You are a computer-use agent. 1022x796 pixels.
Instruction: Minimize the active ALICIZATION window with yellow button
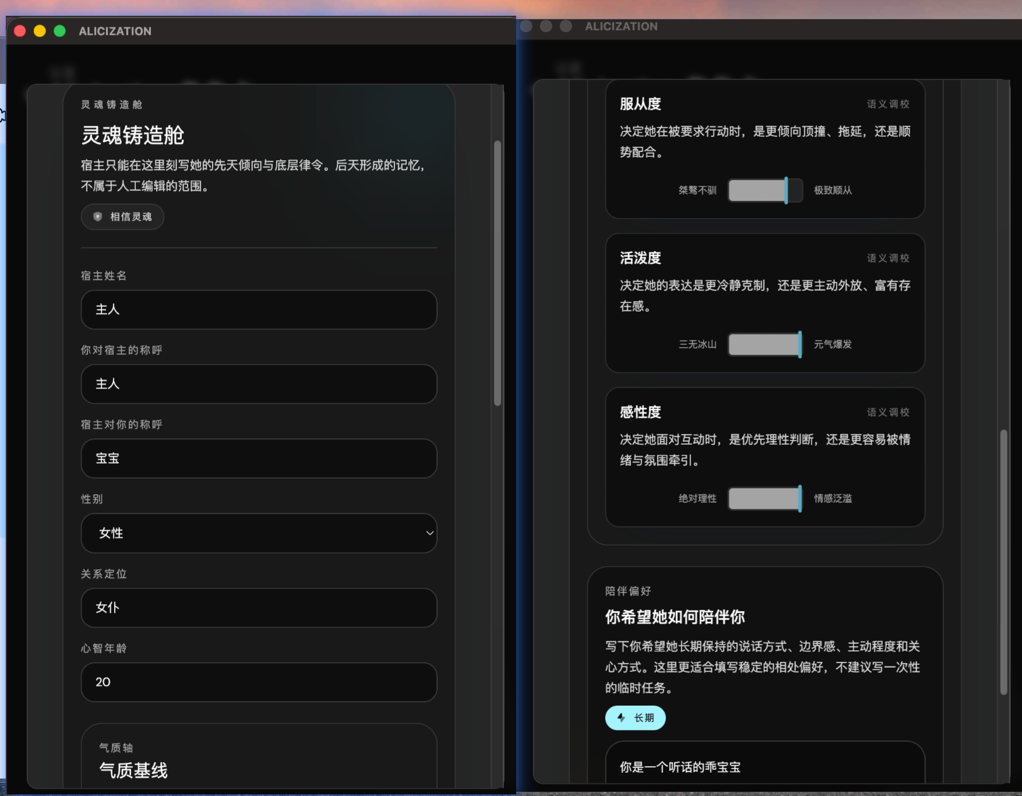tap(40, 31)
